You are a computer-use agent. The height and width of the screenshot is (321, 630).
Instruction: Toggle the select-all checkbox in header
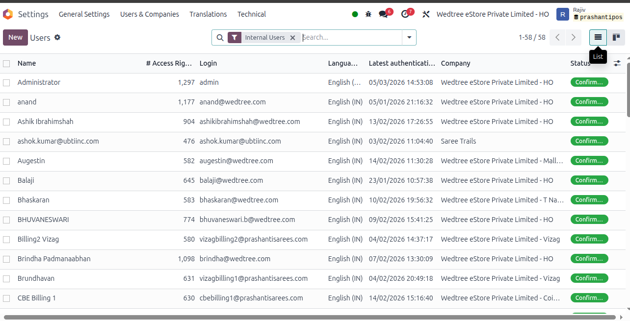tap(6, 63)
